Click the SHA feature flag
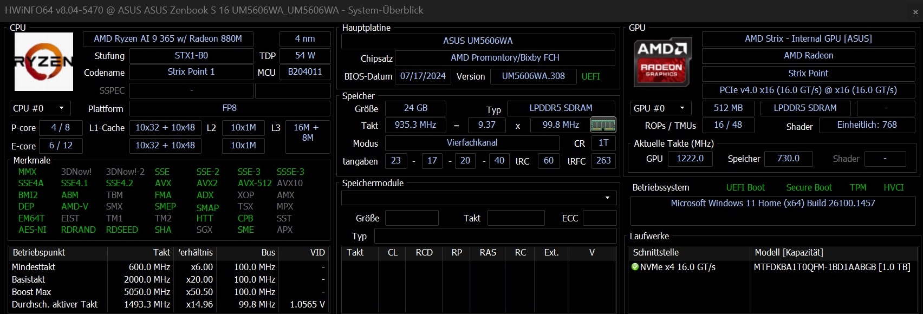This screenshot has width=923, height=314. click(x=163, y=230)
